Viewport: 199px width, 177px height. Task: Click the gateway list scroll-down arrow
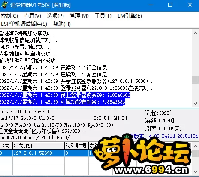pyautogui.click(x=195, y=171)
